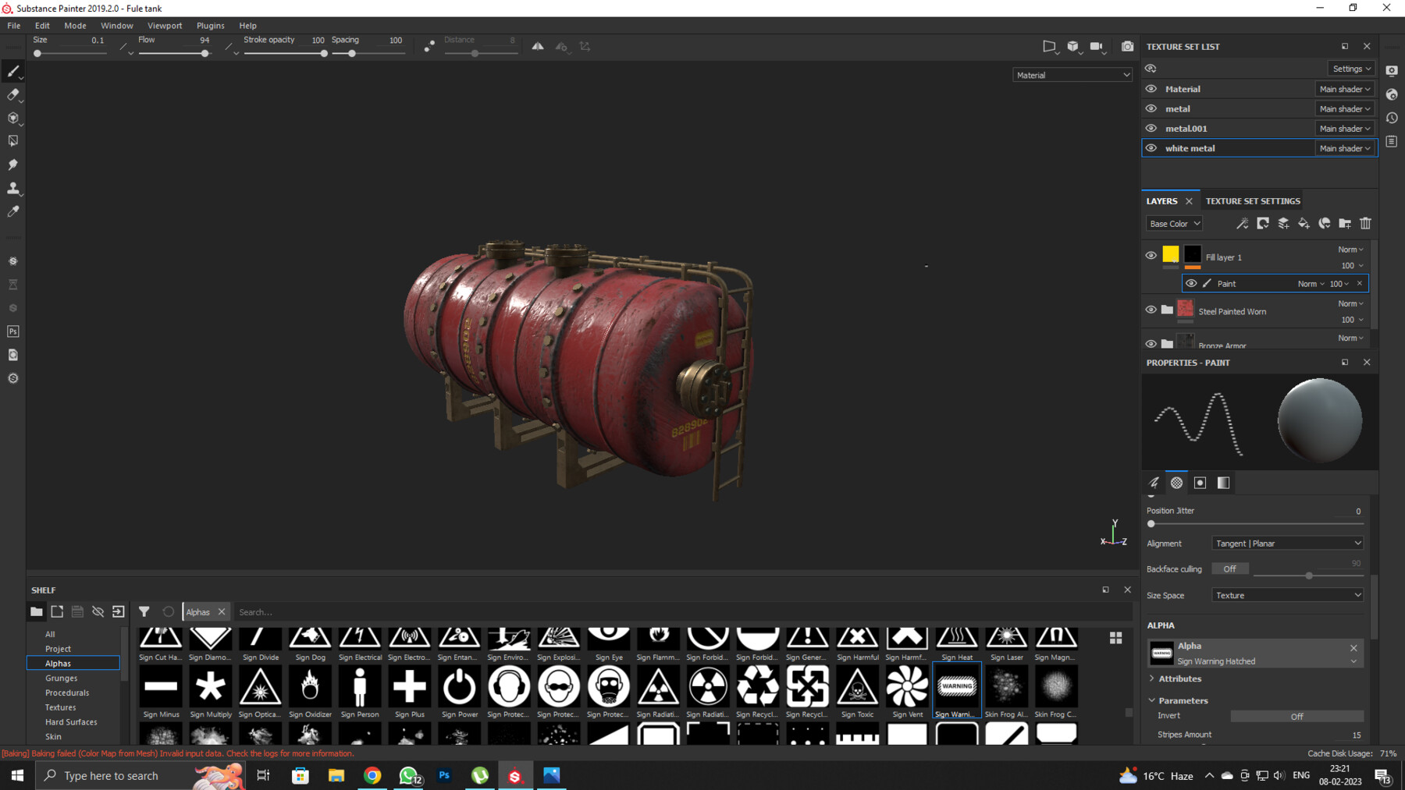This screenshot has height=790, width=1405.
Task: Select the Eraser tool
Action: [x=13, y=95]
